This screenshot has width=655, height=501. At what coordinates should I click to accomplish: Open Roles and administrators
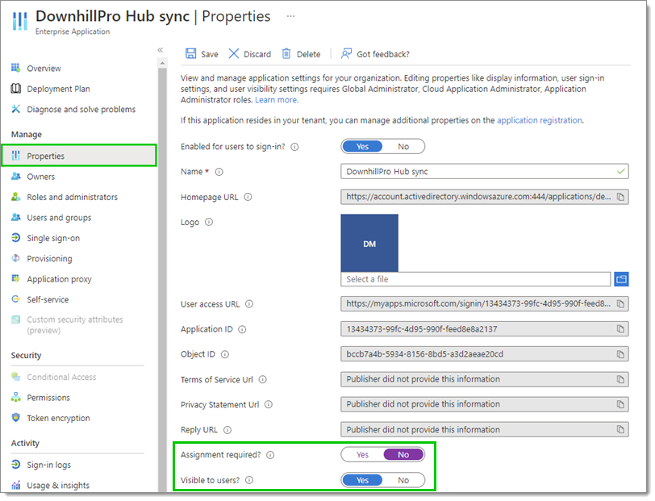click(x=72, y=197)
